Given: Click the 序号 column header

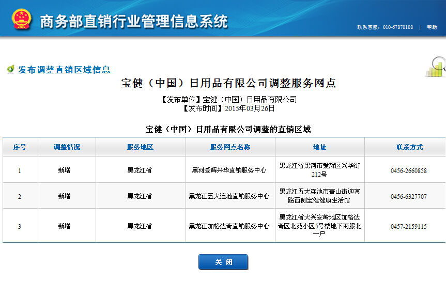Looking at the screenshot, I should pos(20,147).
